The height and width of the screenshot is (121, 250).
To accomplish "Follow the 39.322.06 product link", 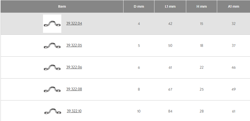I will (x=74, y=67).
